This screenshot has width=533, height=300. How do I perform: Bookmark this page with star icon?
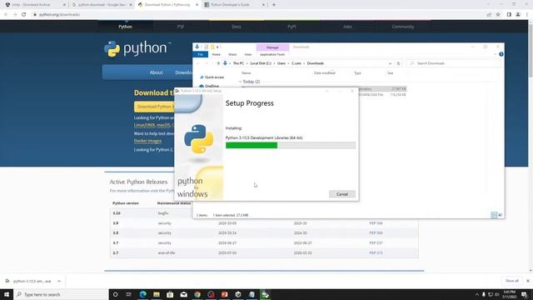(498, 15)
